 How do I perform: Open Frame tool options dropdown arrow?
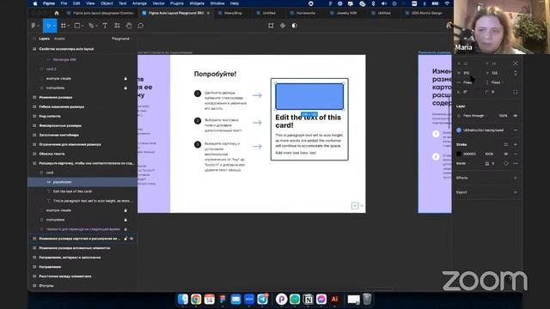click(68, 26)
